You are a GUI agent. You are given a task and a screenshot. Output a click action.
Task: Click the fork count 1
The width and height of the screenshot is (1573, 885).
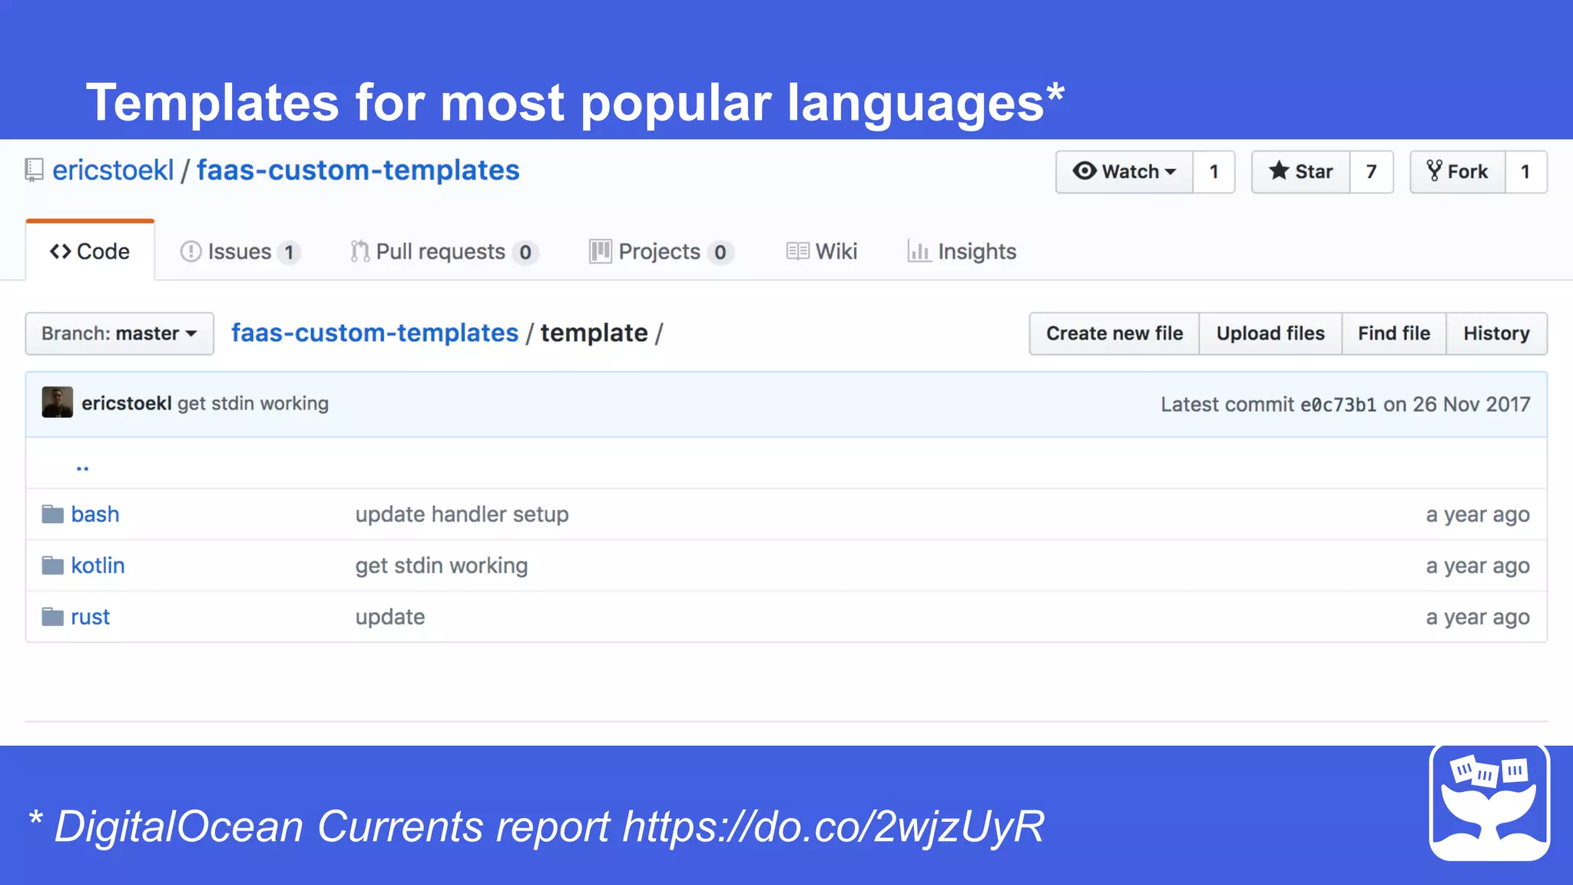(1525, 171)
